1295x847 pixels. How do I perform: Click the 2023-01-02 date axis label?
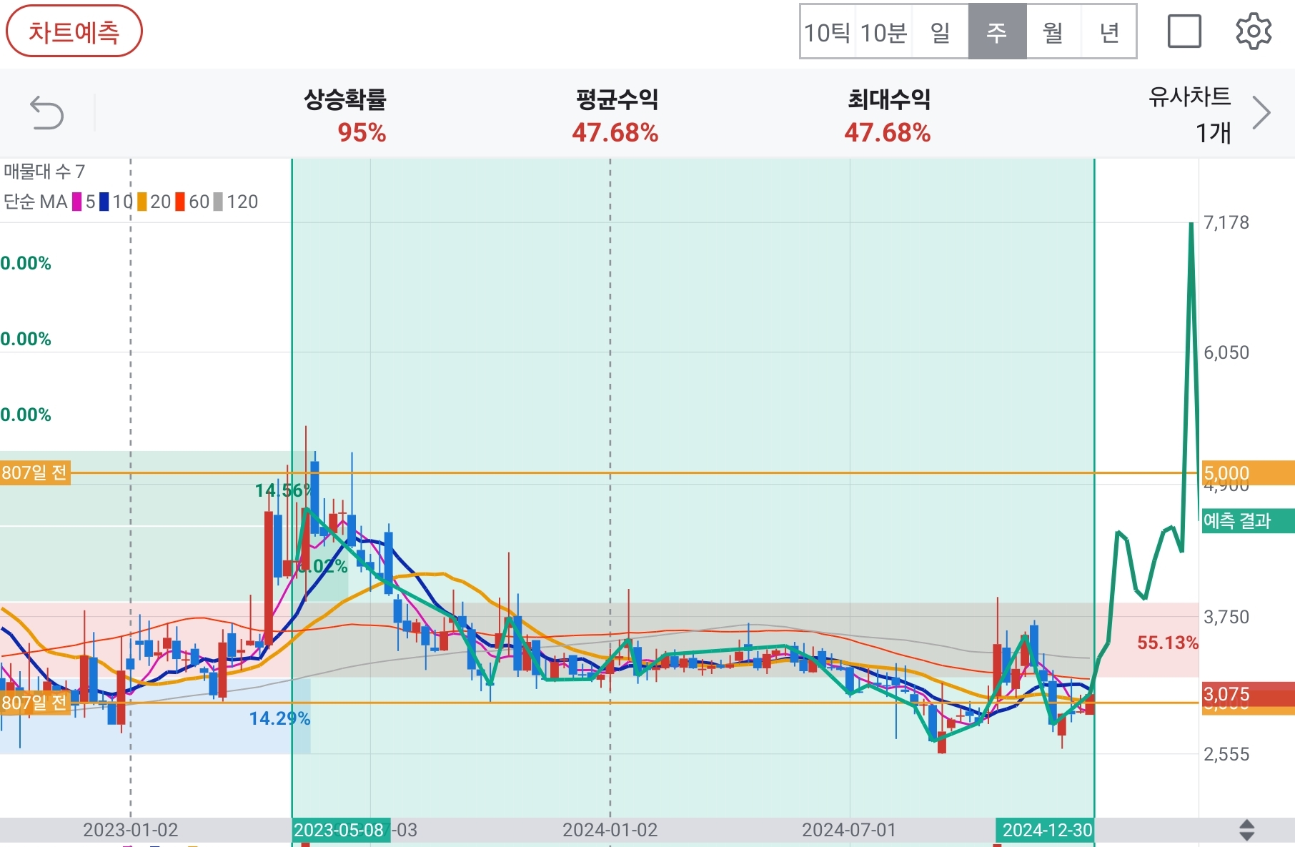point(131,830)
